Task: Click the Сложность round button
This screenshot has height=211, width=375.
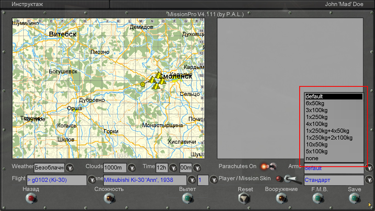Action: 109,198
